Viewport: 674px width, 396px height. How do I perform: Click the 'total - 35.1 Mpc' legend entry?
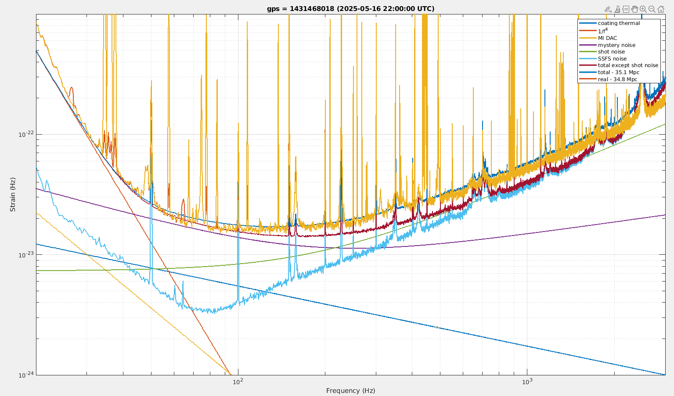tap(619, 72)
